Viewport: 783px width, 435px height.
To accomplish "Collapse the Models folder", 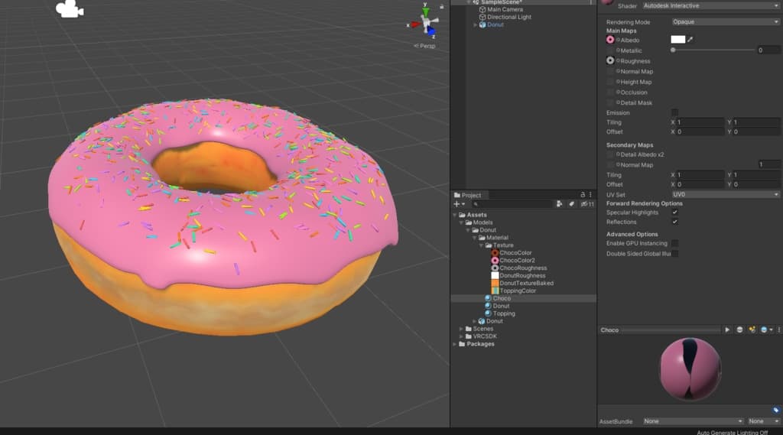I will (x=461, y=222).
